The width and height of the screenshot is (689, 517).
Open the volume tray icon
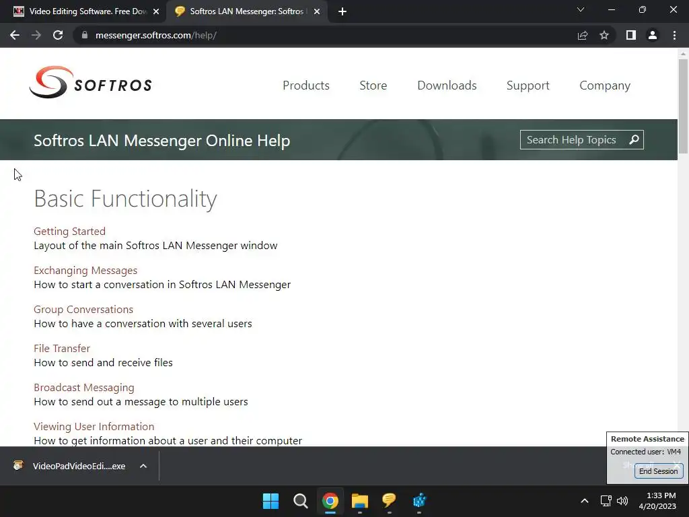tap(622, 501)
